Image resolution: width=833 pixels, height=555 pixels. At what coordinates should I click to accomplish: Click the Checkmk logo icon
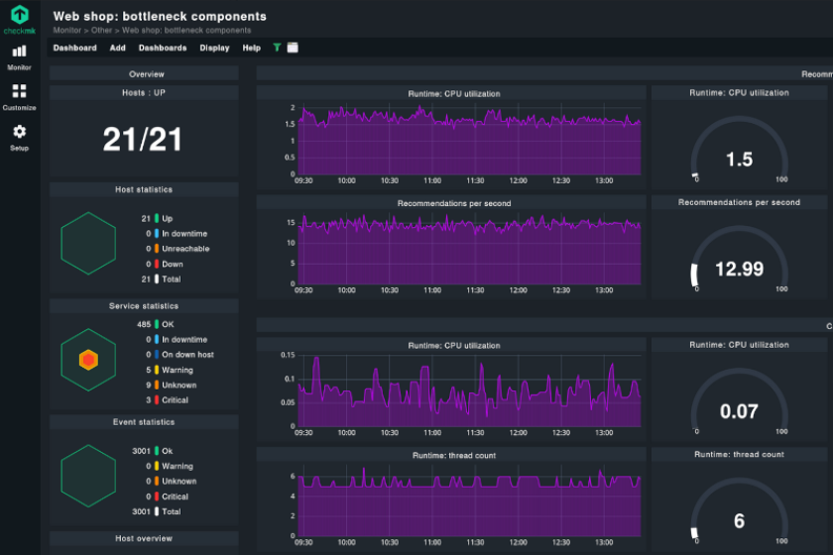point(20,15)
